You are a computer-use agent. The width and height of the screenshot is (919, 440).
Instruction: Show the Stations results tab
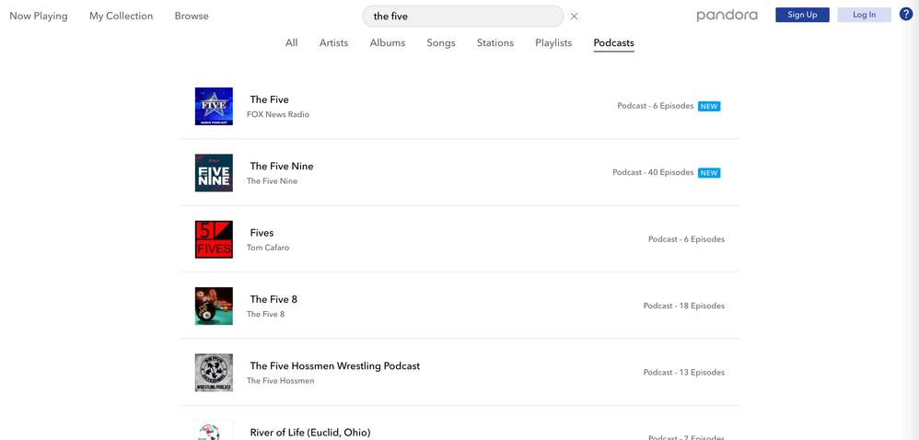[495, 43]
